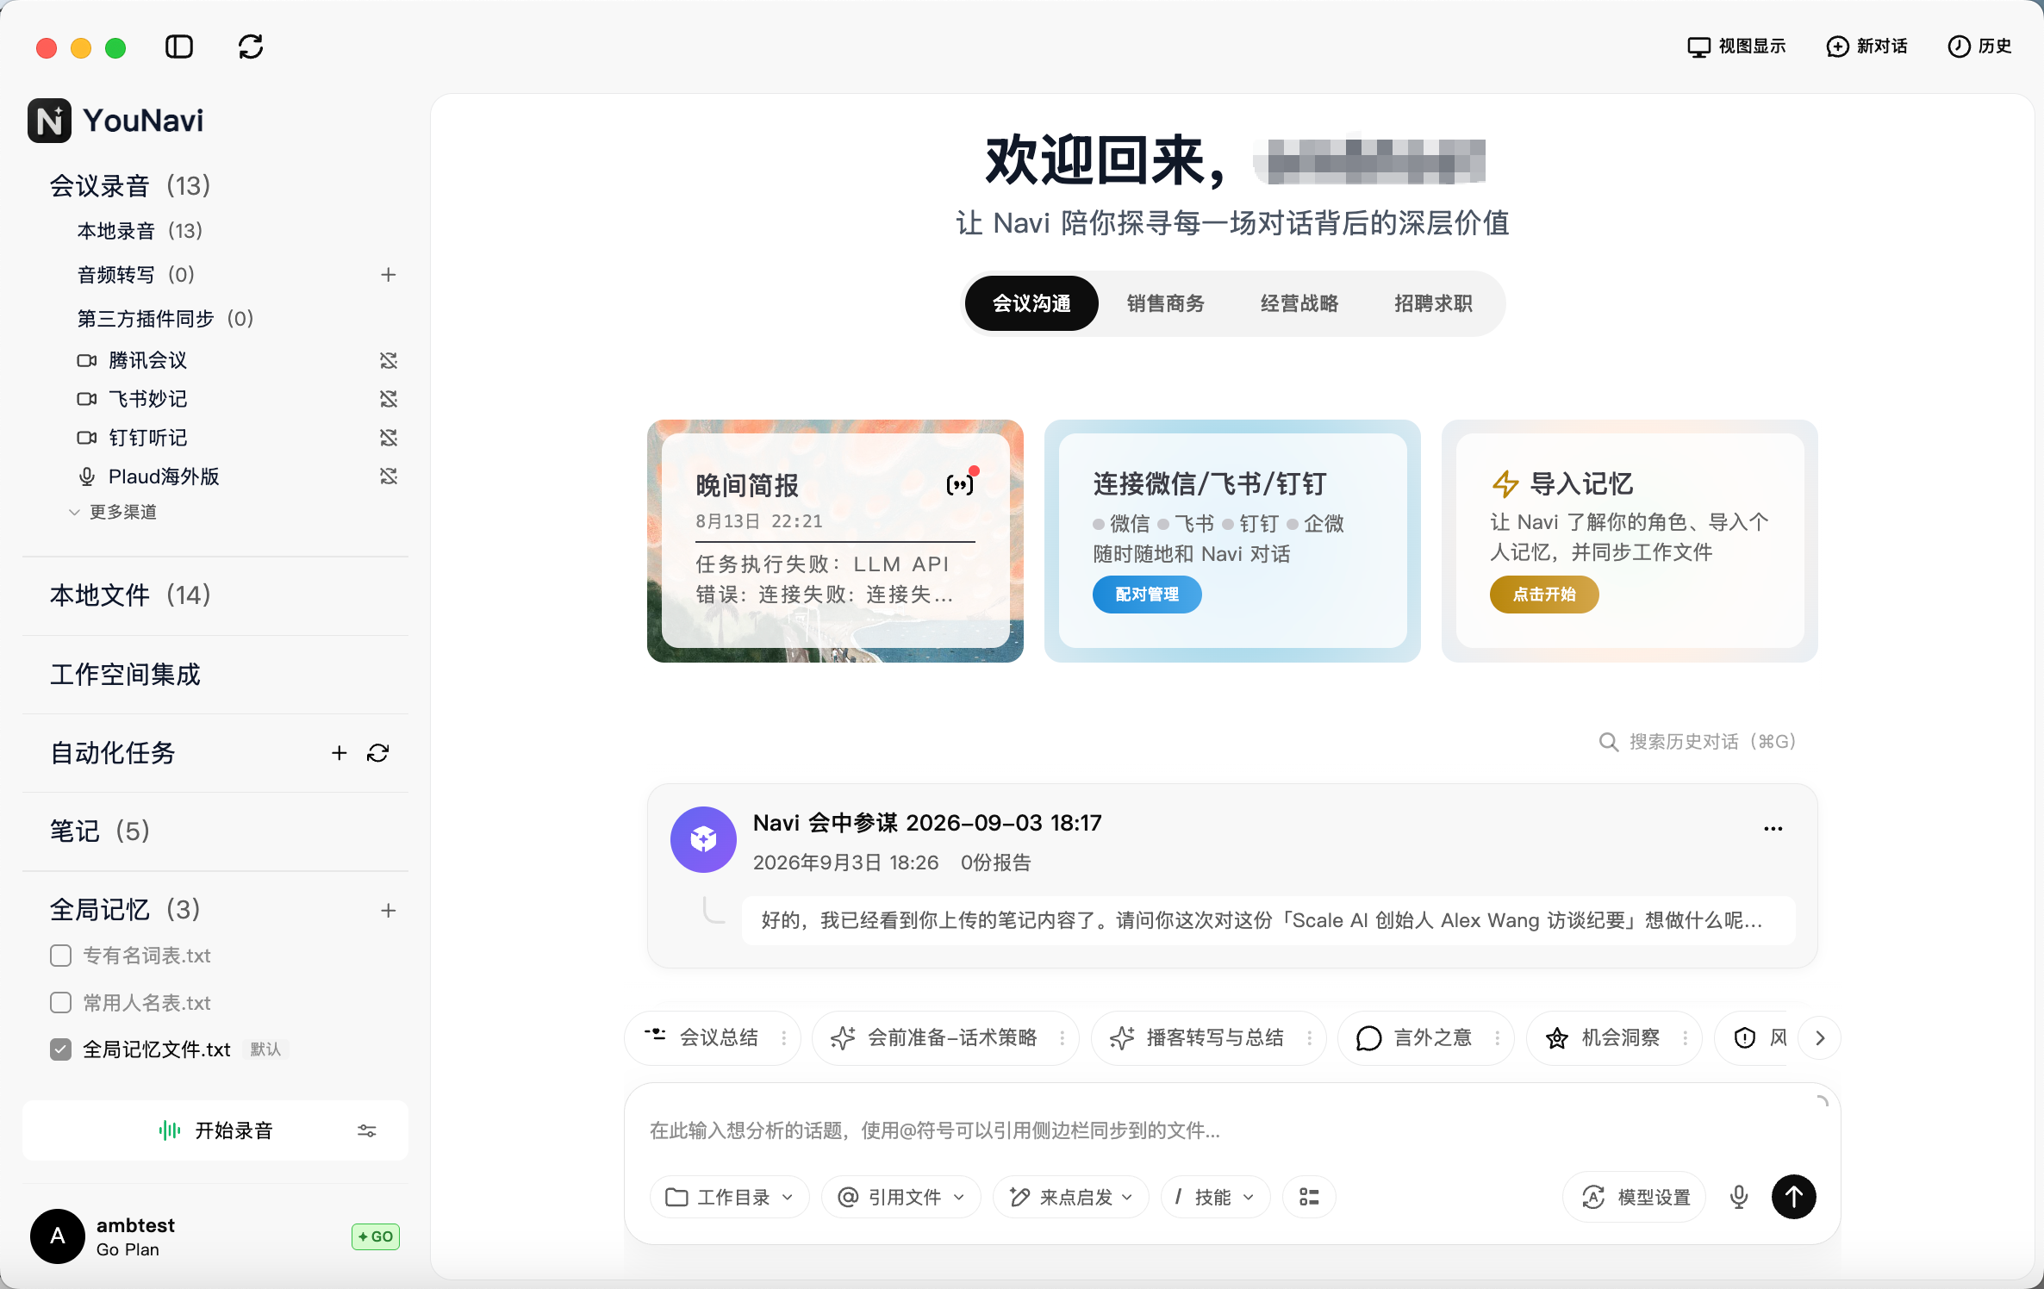2044x1289 pixels.
Task: Open the conversation's three-dot menu
Action: tap(1773, 828)
